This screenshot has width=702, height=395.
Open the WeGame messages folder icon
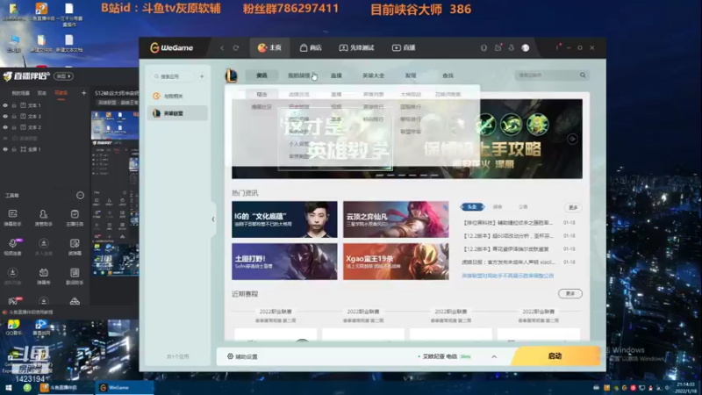(x=498, y=47)
